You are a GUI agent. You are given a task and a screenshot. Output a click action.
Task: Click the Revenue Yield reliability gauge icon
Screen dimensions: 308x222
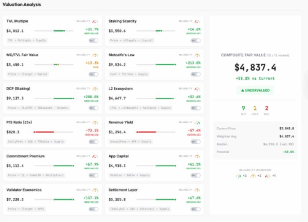[x=197, y=122]
